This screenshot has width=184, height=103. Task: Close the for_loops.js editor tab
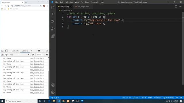coord(71,7)
